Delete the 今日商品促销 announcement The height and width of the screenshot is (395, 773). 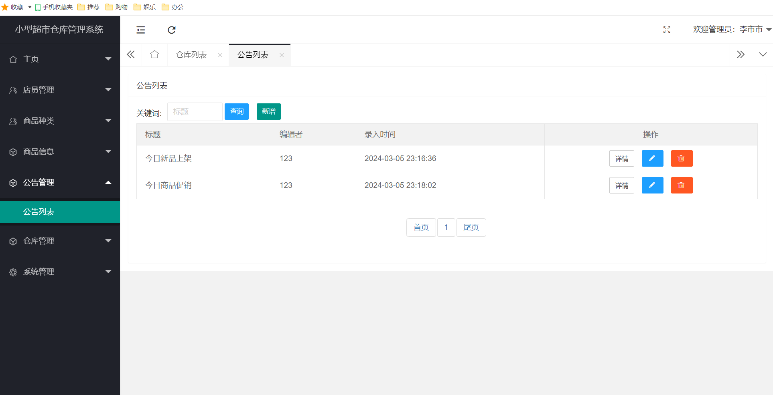coord(682,185)
